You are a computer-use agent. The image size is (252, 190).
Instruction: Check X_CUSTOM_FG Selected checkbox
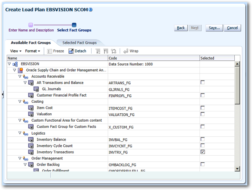tap(203, 127)
